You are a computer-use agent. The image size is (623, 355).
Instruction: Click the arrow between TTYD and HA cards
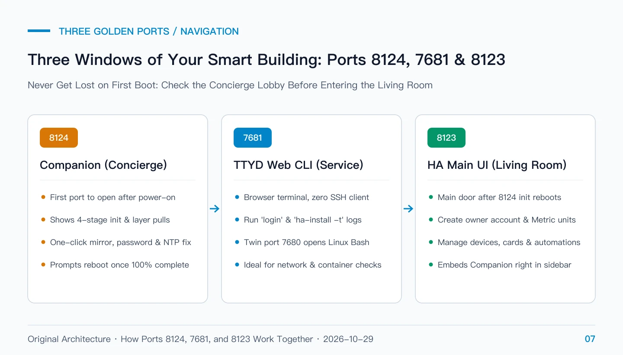click(408, 209)
